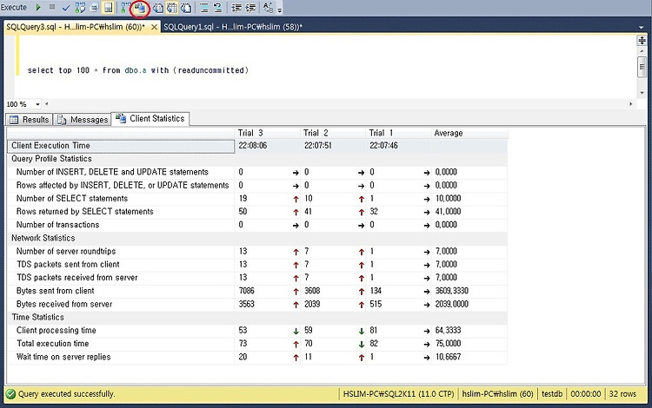Place the cursor in the select query line

pos(138,70)
